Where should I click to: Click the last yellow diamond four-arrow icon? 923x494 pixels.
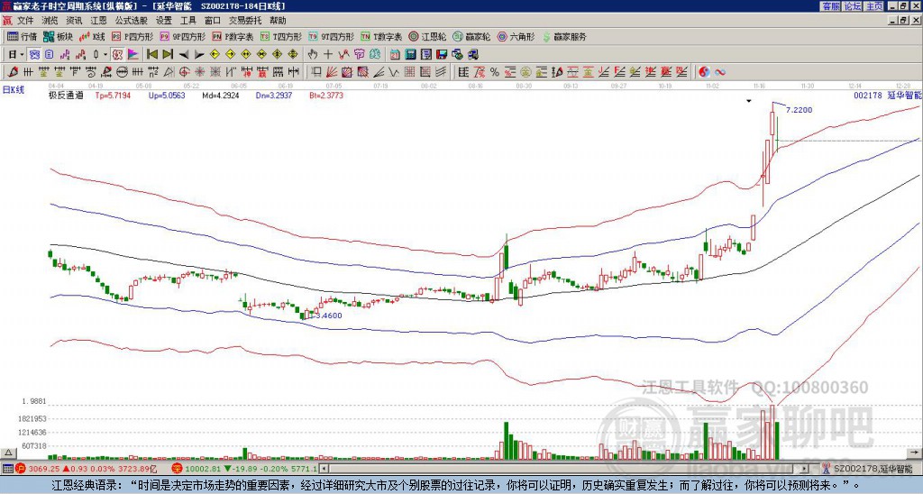click(293, 54)
